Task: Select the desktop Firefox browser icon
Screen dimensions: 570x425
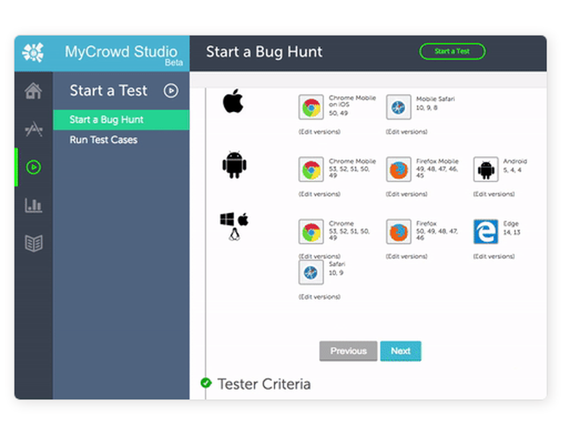Action: (x=398, y=232)
